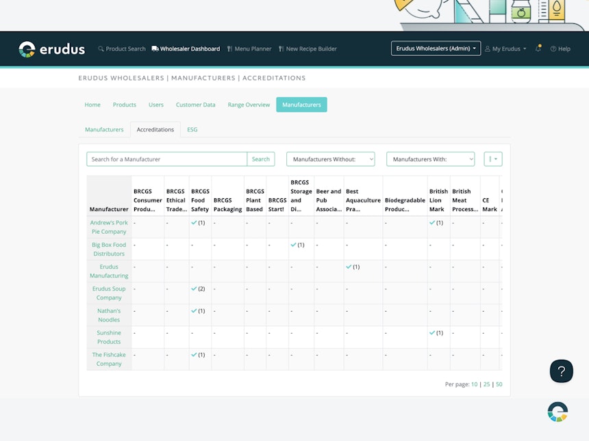Image resolution: width=589 pixels, height=441 pixels.
Task: Set per page to 10
Action: click(474, 384)
